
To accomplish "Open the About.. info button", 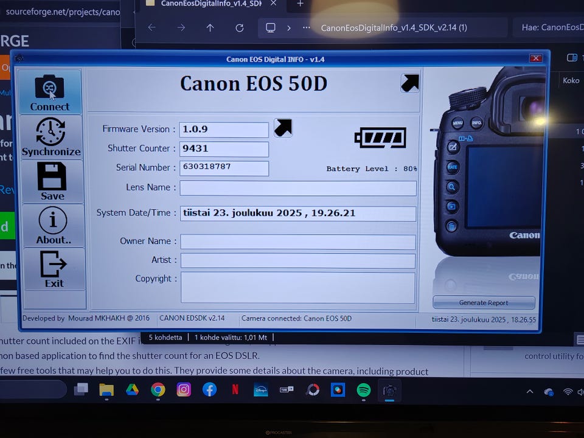I will click(x=54, y=226).
